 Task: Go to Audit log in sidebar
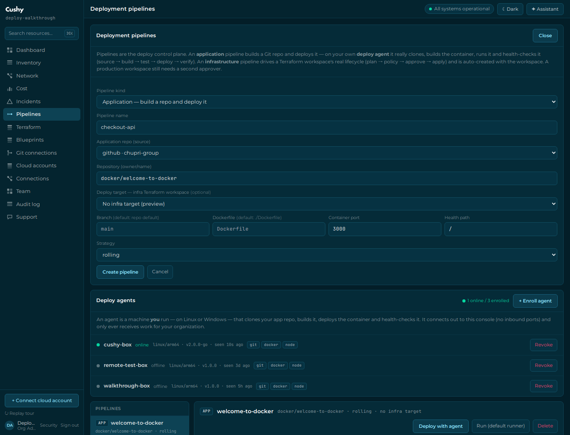(x=42, y=204)
